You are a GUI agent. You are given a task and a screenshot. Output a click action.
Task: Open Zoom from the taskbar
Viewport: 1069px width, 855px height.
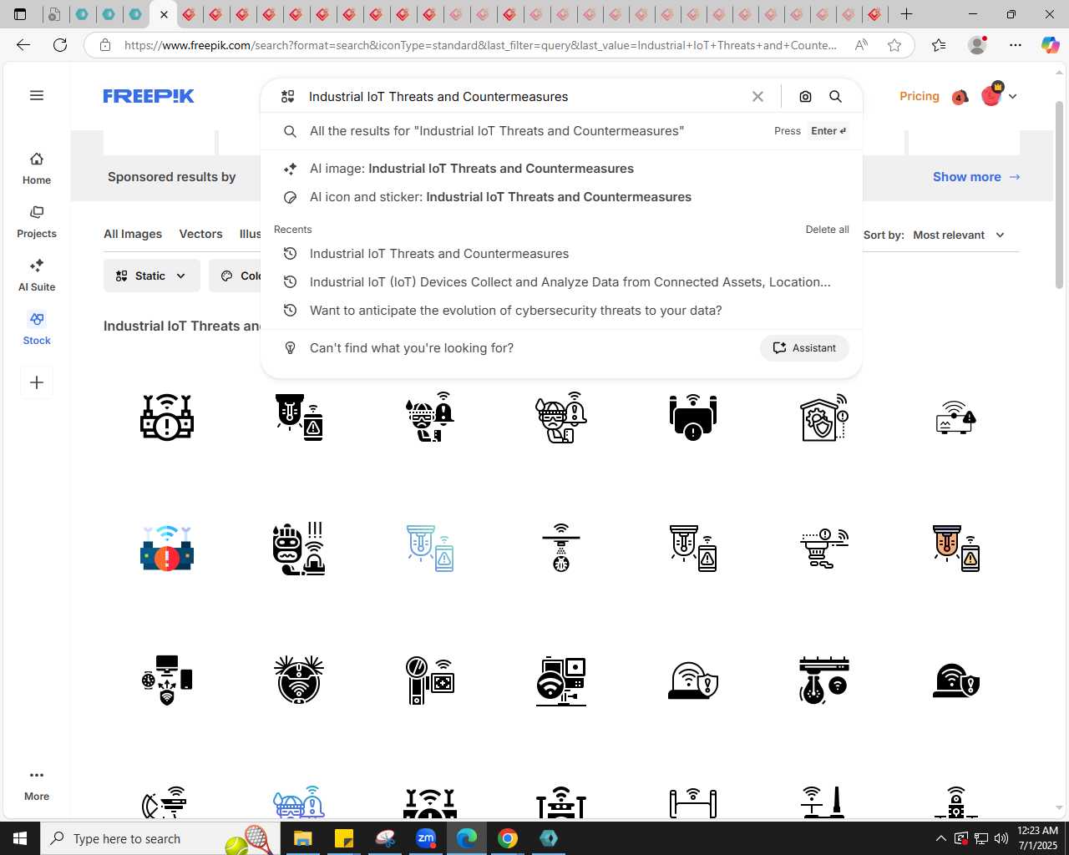coord(426,838)
